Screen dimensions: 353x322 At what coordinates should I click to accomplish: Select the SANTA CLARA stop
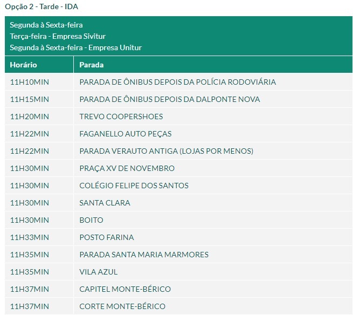tap(105, 203)
